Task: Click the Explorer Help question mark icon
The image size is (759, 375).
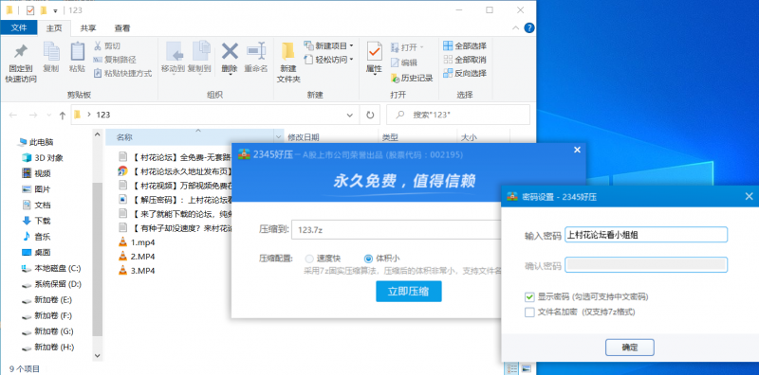Action: coord(529,27)
